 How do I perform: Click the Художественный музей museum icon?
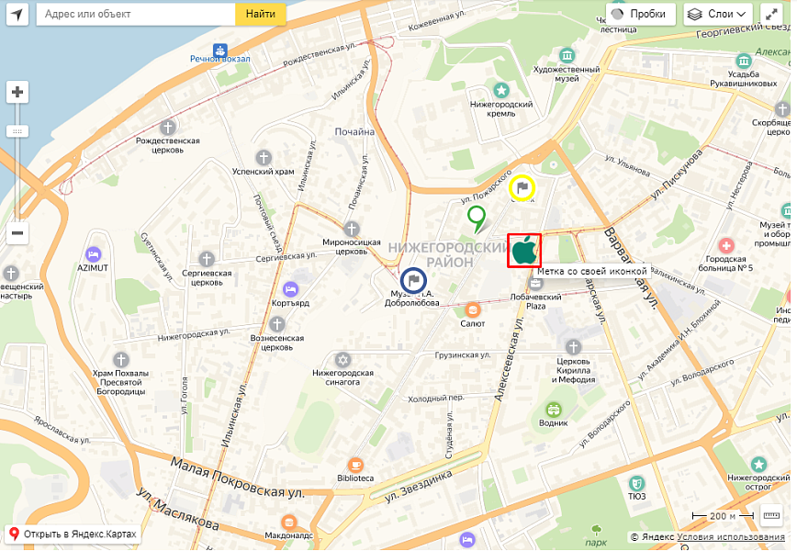click(x=567, y=55)
